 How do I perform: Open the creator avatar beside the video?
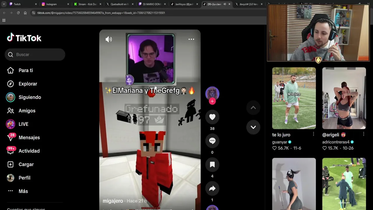point(212,93)
